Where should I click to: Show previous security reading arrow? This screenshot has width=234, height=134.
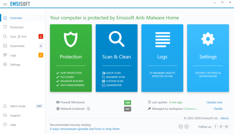(180, 127)
